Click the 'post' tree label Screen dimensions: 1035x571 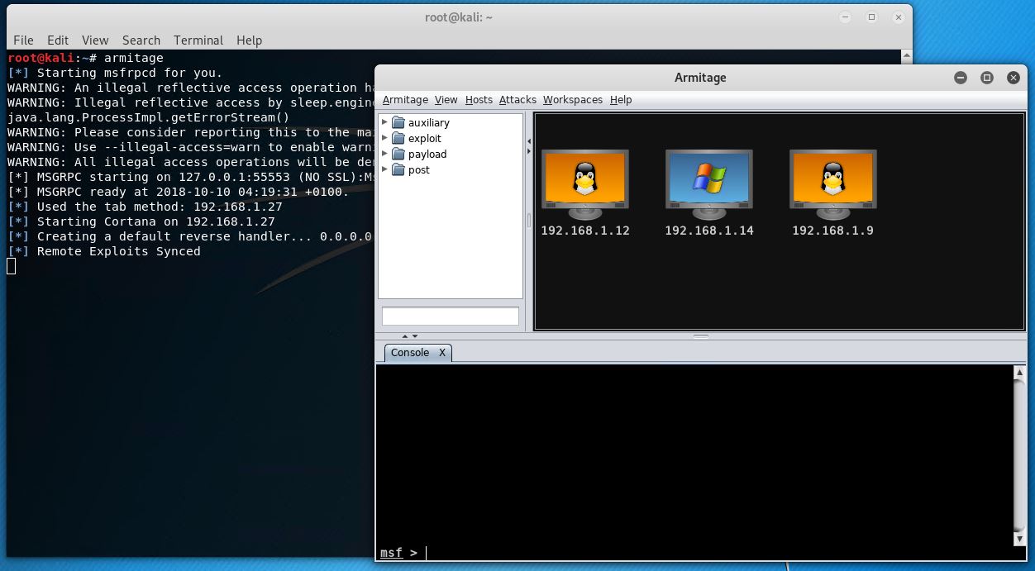point(419,169)
